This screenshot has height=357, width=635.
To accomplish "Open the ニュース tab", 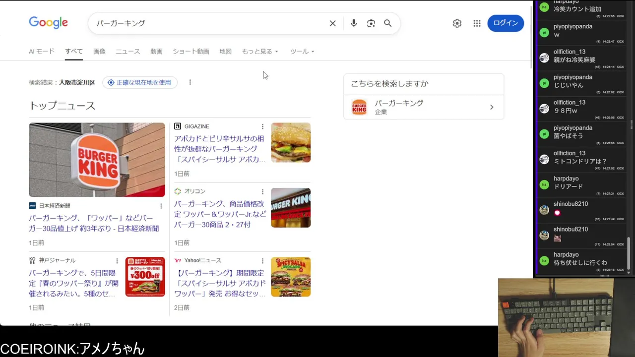I will (128, 52).
